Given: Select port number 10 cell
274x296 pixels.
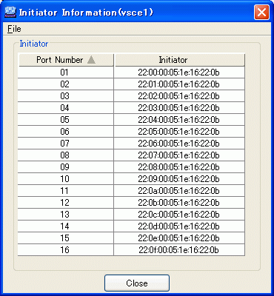Looking at the screenshot, I should pos(66,179).
